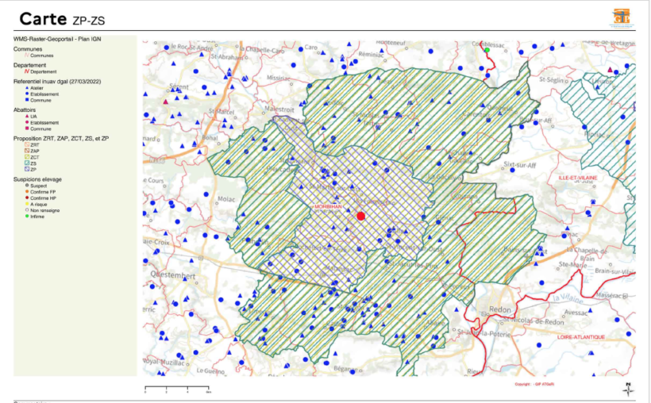
Task: Select the green marker near Comblessac
Action: point(487,50)
